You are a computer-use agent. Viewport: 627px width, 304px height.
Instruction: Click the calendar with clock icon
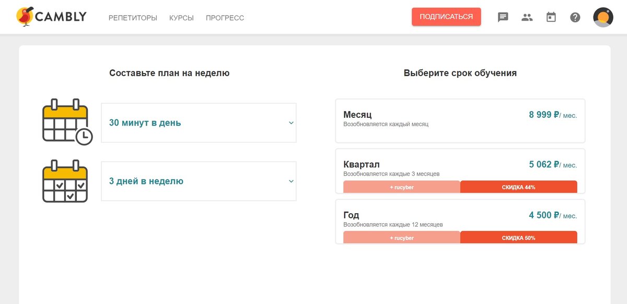[x=67, y=122]
